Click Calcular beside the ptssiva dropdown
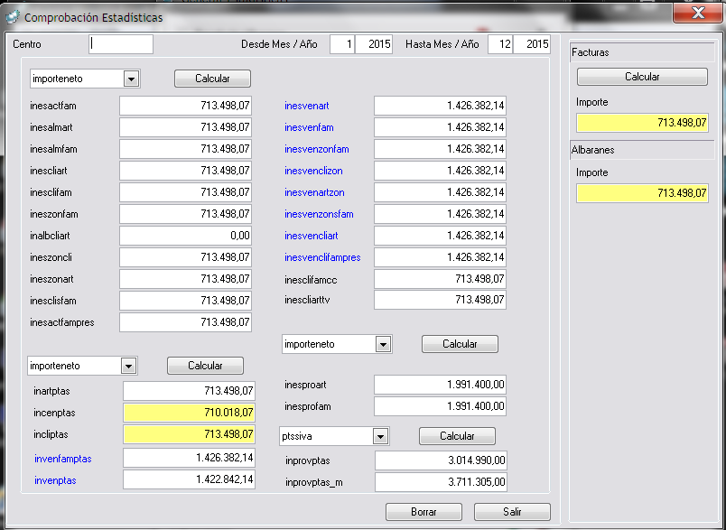 click(x=457, y=436)
